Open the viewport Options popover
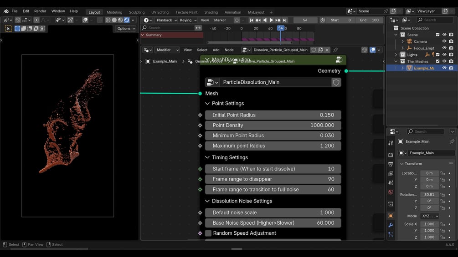Image resolution: width=458 pixels, height=257 pixels. click(x=126, y=28)
